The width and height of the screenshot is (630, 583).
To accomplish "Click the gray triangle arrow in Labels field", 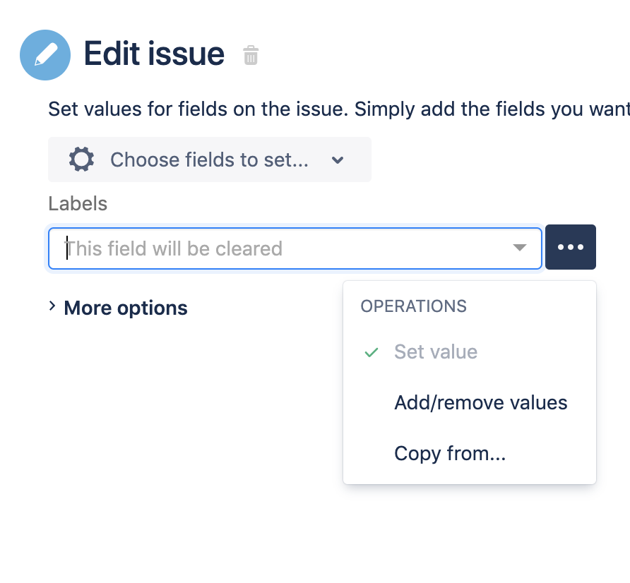I will pyautogui.click(x=520, y=248).
